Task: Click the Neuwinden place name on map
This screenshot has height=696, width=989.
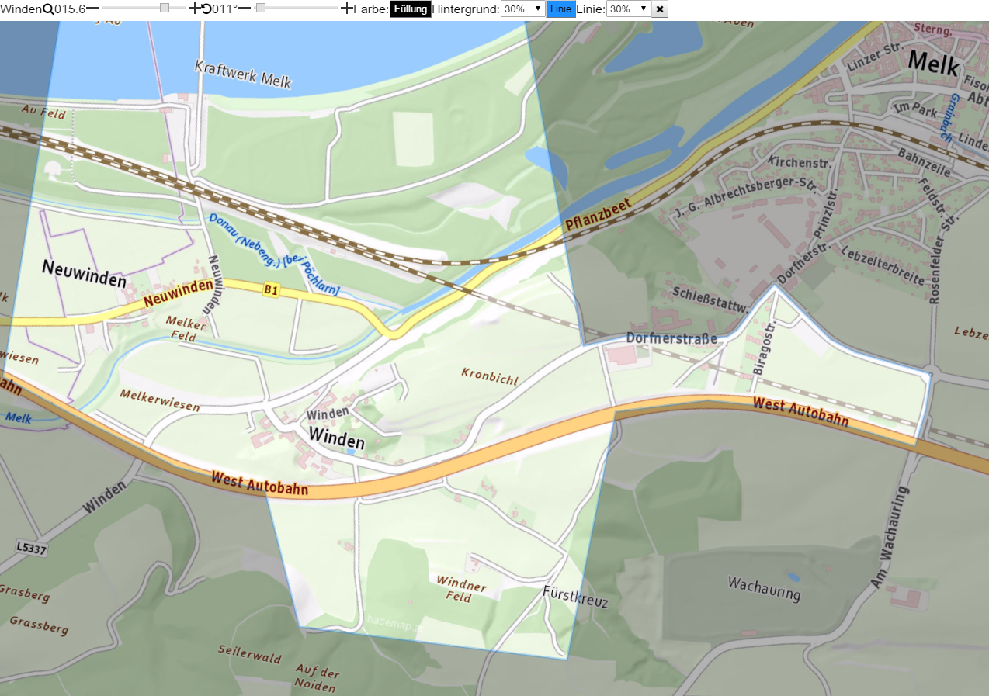Action: [x=85, y=274]
